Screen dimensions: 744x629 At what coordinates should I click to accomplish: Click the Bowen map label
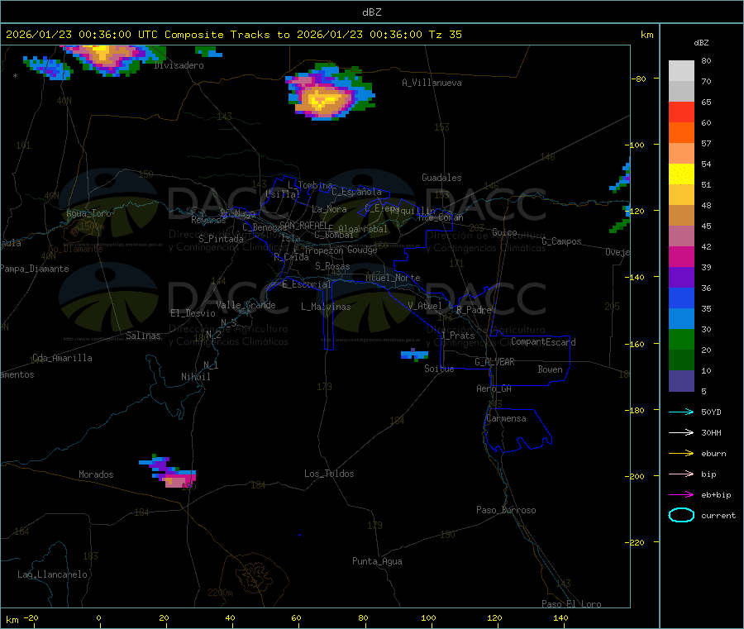pos(550,369)
